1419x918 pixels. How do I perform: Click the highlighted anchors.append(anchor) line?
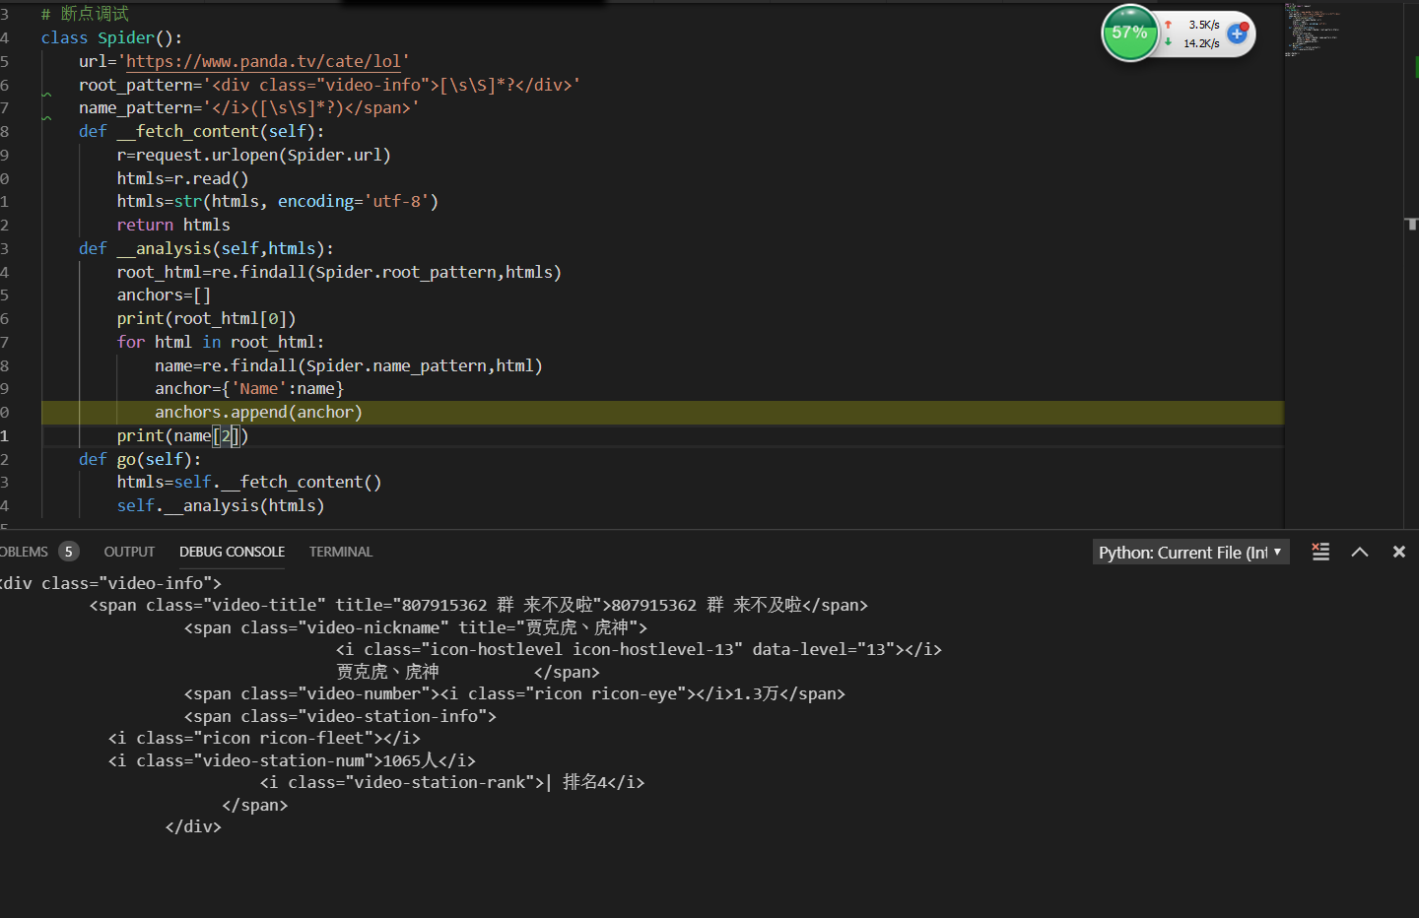coord(258,413)
